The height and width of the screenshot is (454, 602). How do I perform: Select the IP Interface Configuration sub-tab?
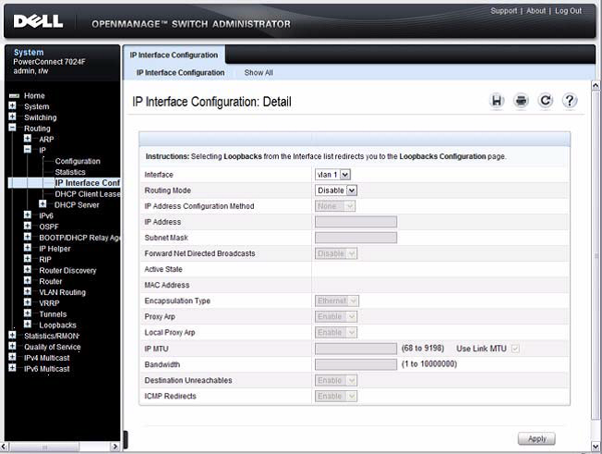click(x=180, y=72)
